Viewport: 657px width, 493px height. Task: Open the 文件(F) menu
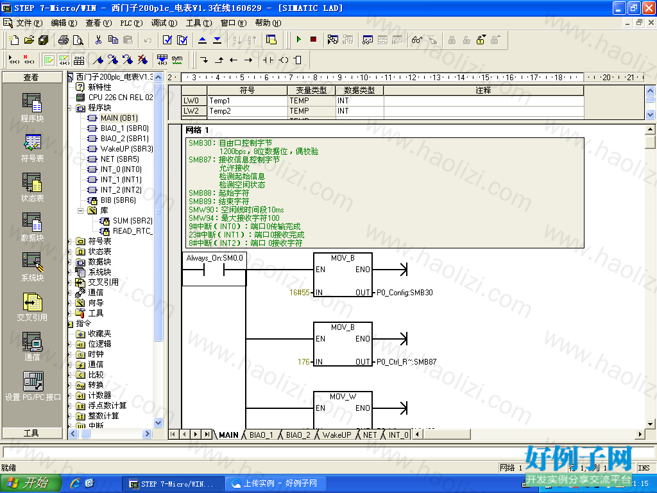coord(30,23)
